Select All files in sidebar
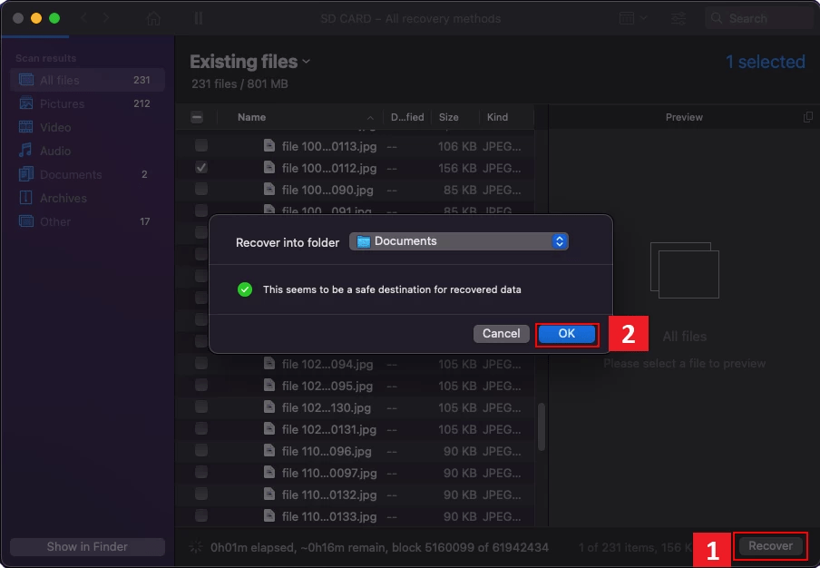The height and width of the screenshot is (568, 820). pyautogui.click(x=87, y=80)
